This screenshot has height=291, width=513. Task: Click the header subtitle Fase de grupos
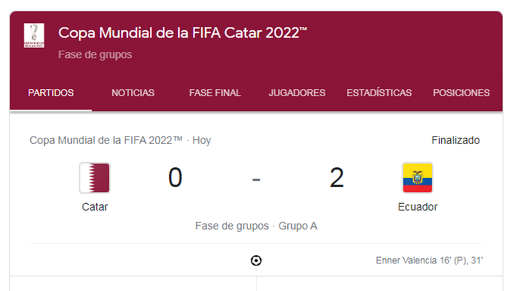(x=95, y=55)
